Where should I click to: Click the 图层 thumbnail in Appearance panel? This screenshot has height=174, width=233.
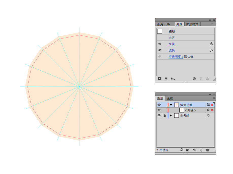160,31
